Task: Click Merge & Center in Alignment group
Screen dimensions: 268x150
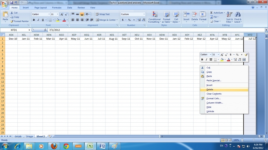Action: pos(107,20)
